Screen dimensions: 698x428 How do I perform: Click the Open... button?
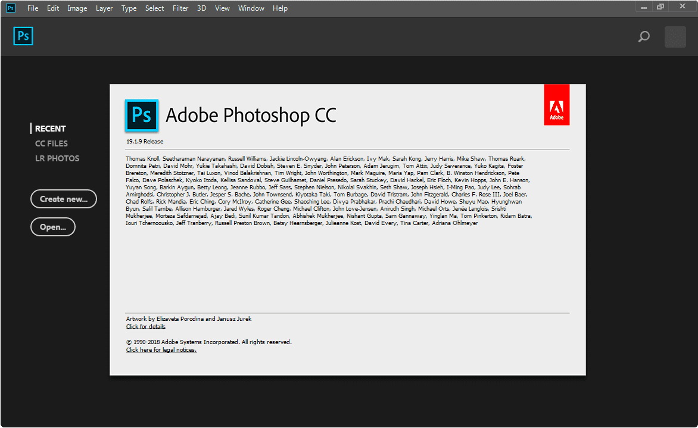coord(53,227)
